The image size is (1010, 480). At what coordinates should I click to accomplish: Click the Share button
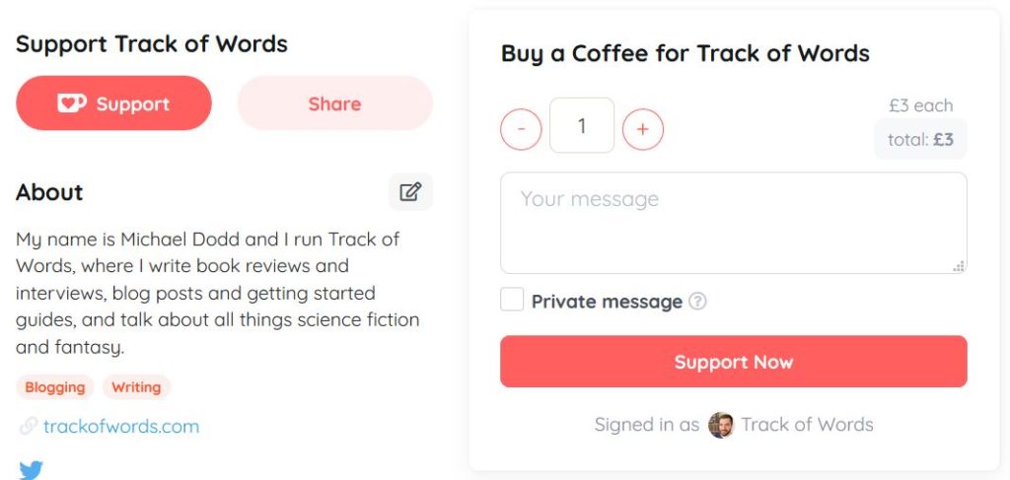[x=335, y=103]
